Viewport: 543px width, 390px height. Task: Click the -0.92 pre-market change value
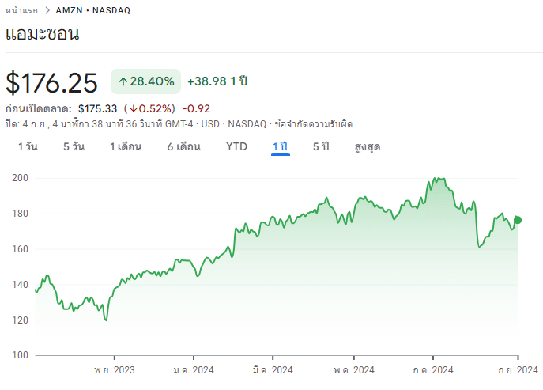click(x=196, y=109)
